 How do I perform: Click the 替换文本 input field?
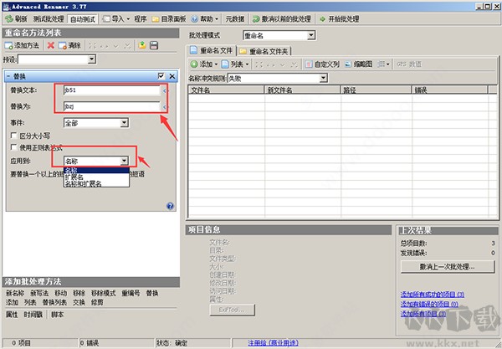click(x=112, y=90)
